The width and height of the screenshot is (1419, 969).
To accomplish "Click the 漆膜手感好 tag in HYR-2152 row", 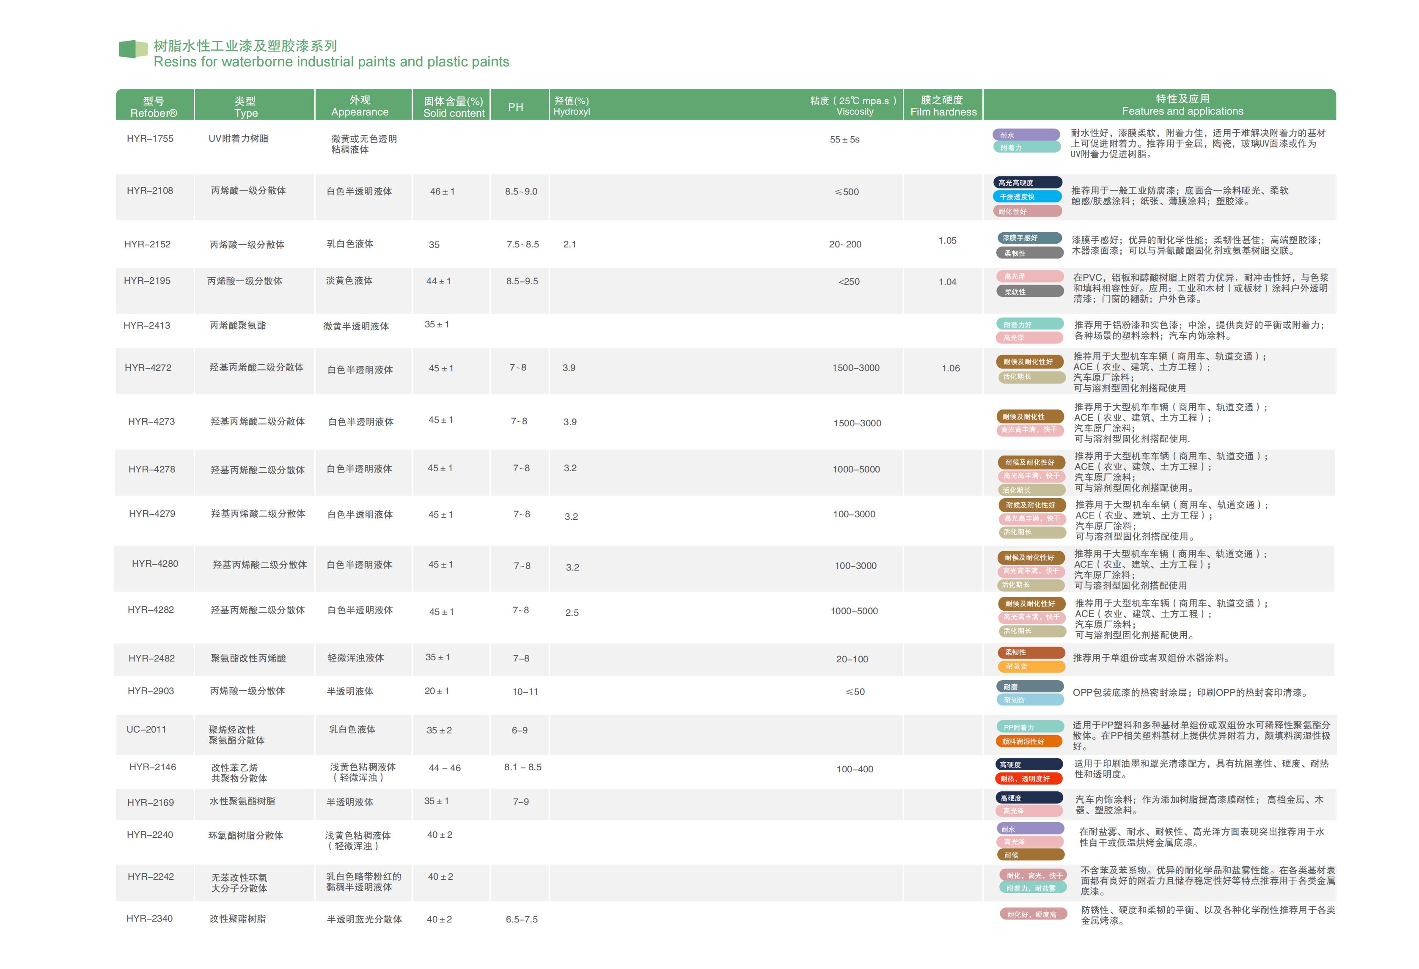I will [x=1029, y=238].
